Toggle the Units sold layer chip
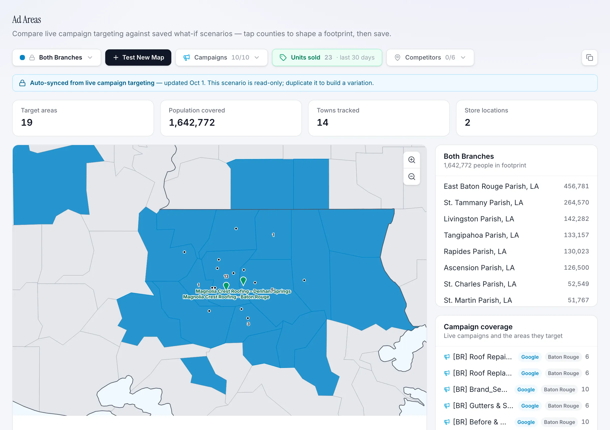Image resolution: width=610 pixels, height=430 pixels. 327,58
